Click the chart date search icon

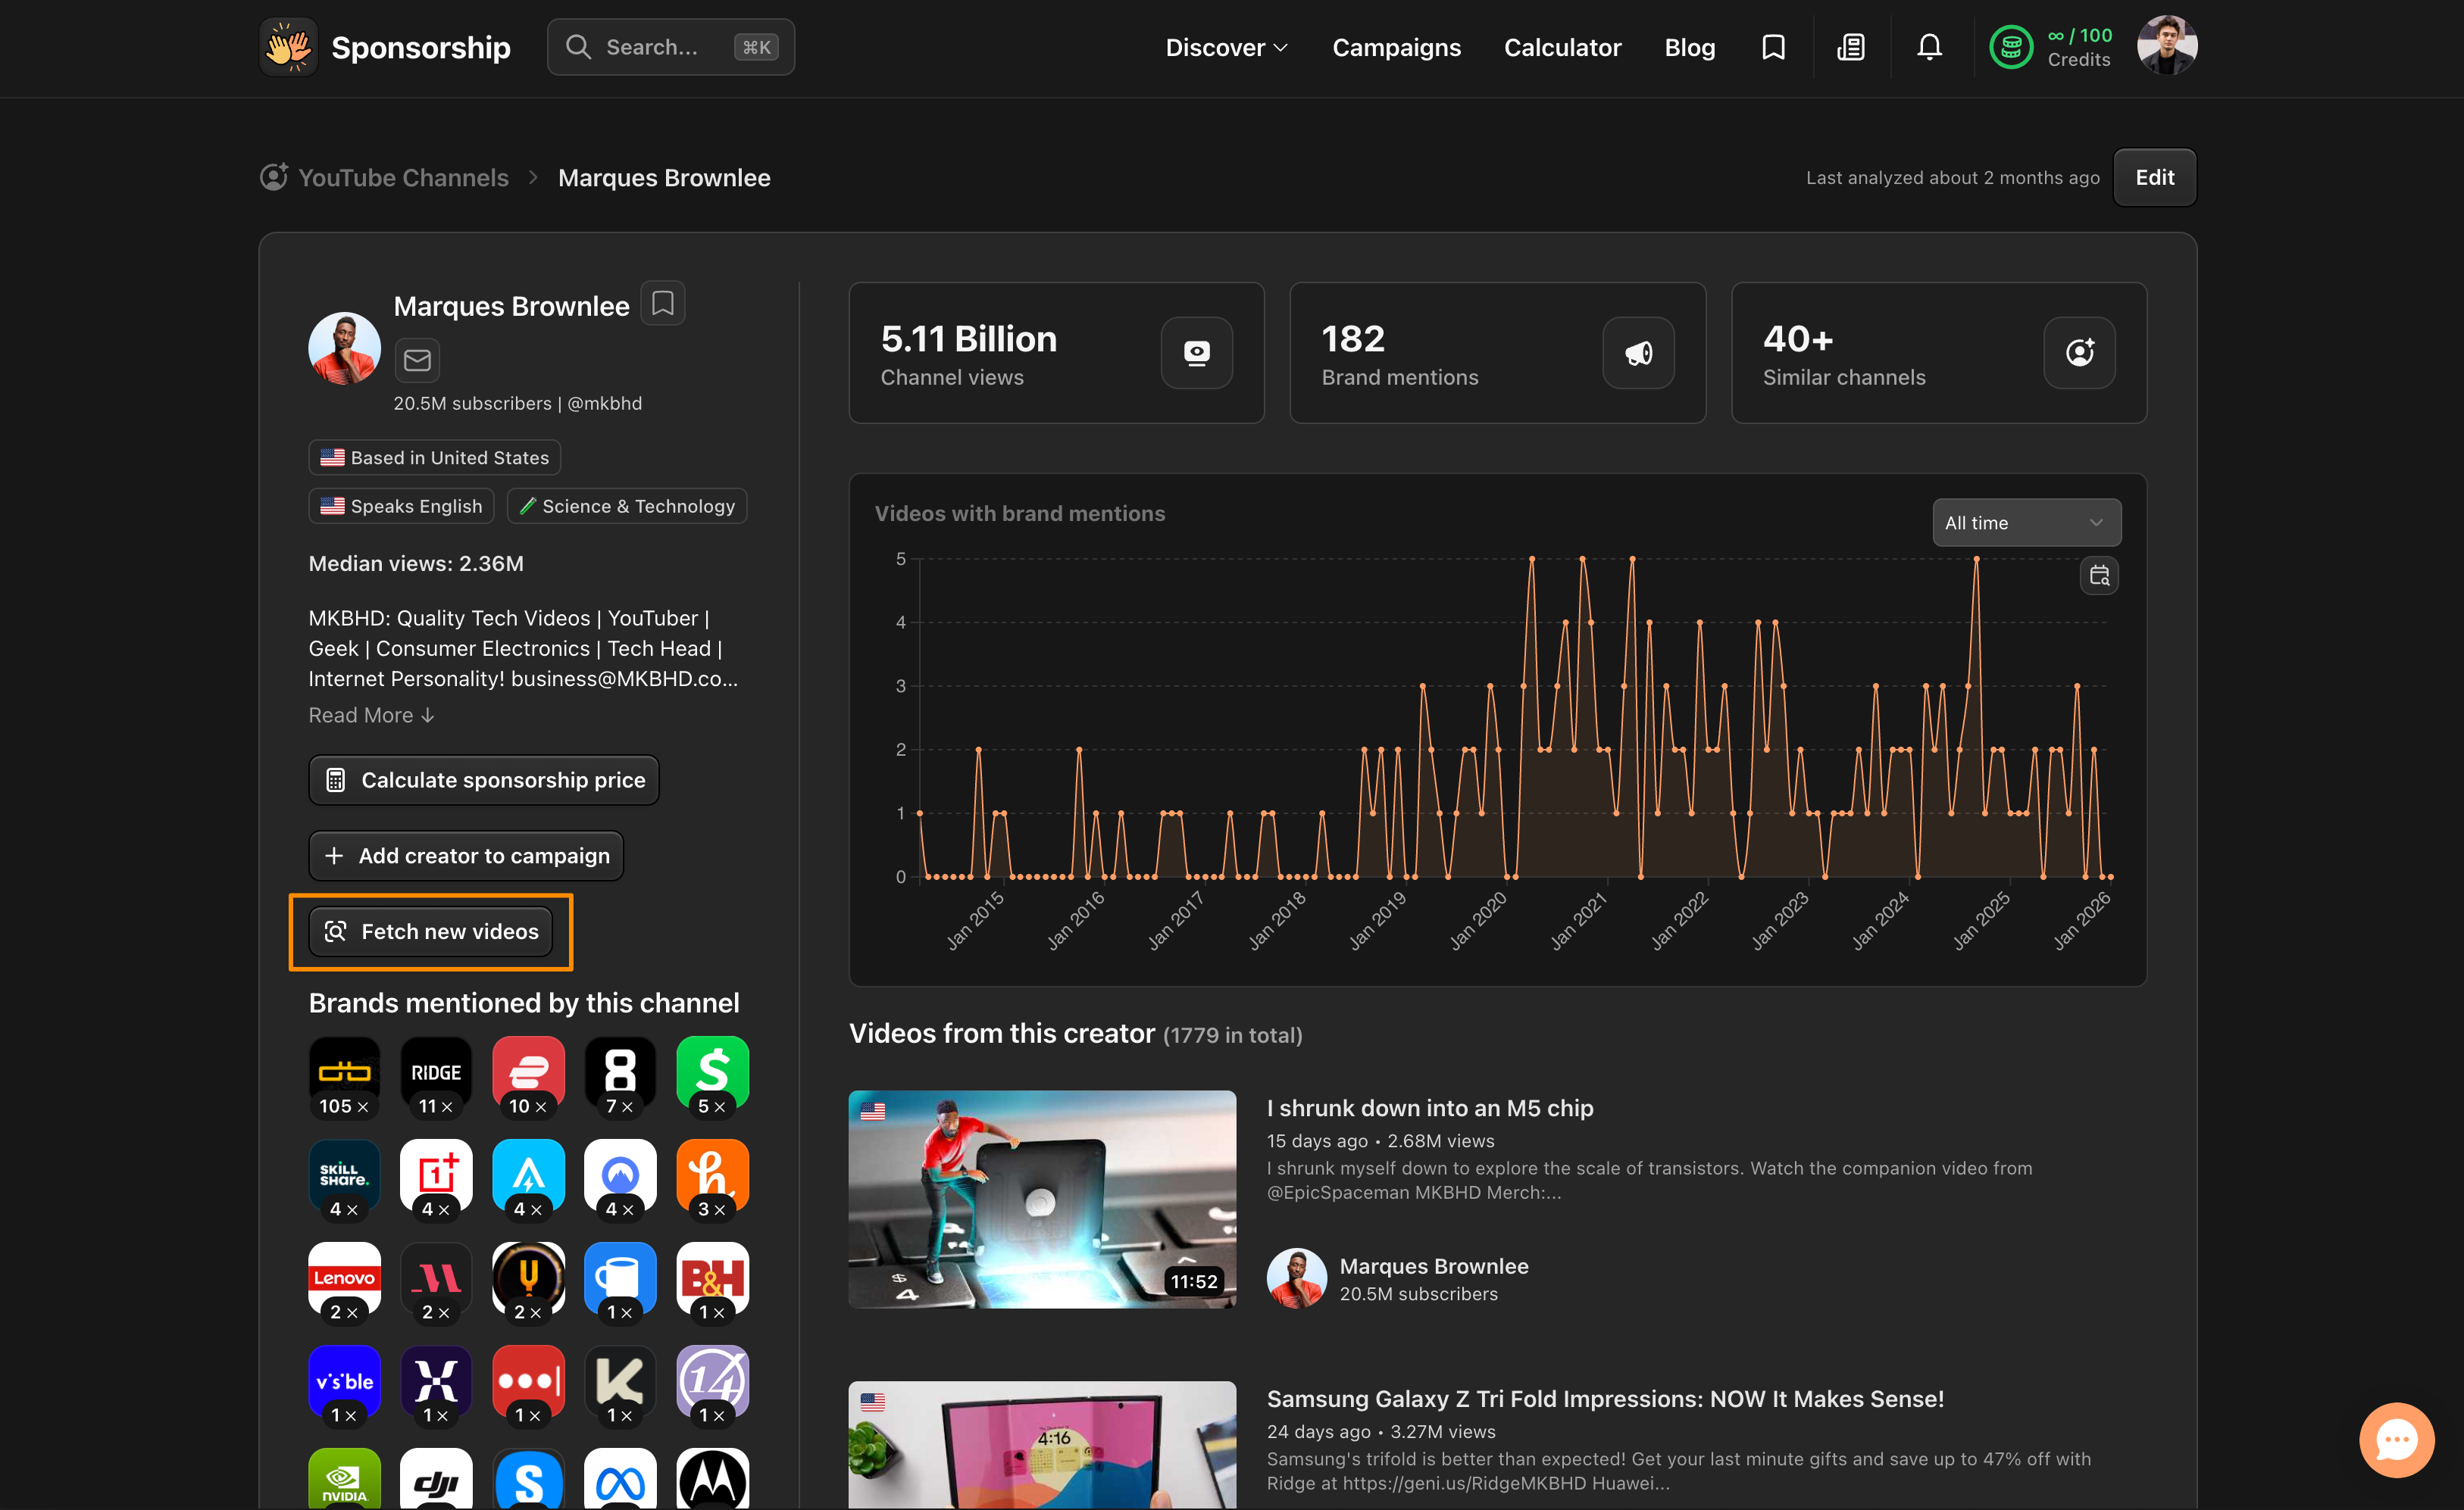coord(2099,576)
